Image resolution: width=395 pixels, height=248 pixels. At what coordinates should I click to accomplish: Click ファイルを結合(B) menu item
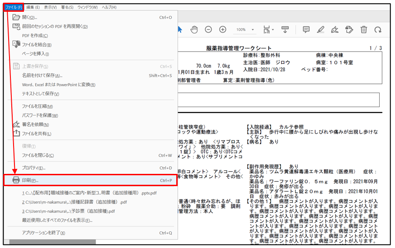(x=37, y=45)
